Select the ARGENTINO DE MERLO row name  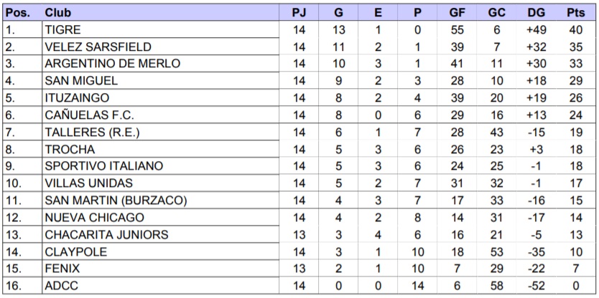112,64
